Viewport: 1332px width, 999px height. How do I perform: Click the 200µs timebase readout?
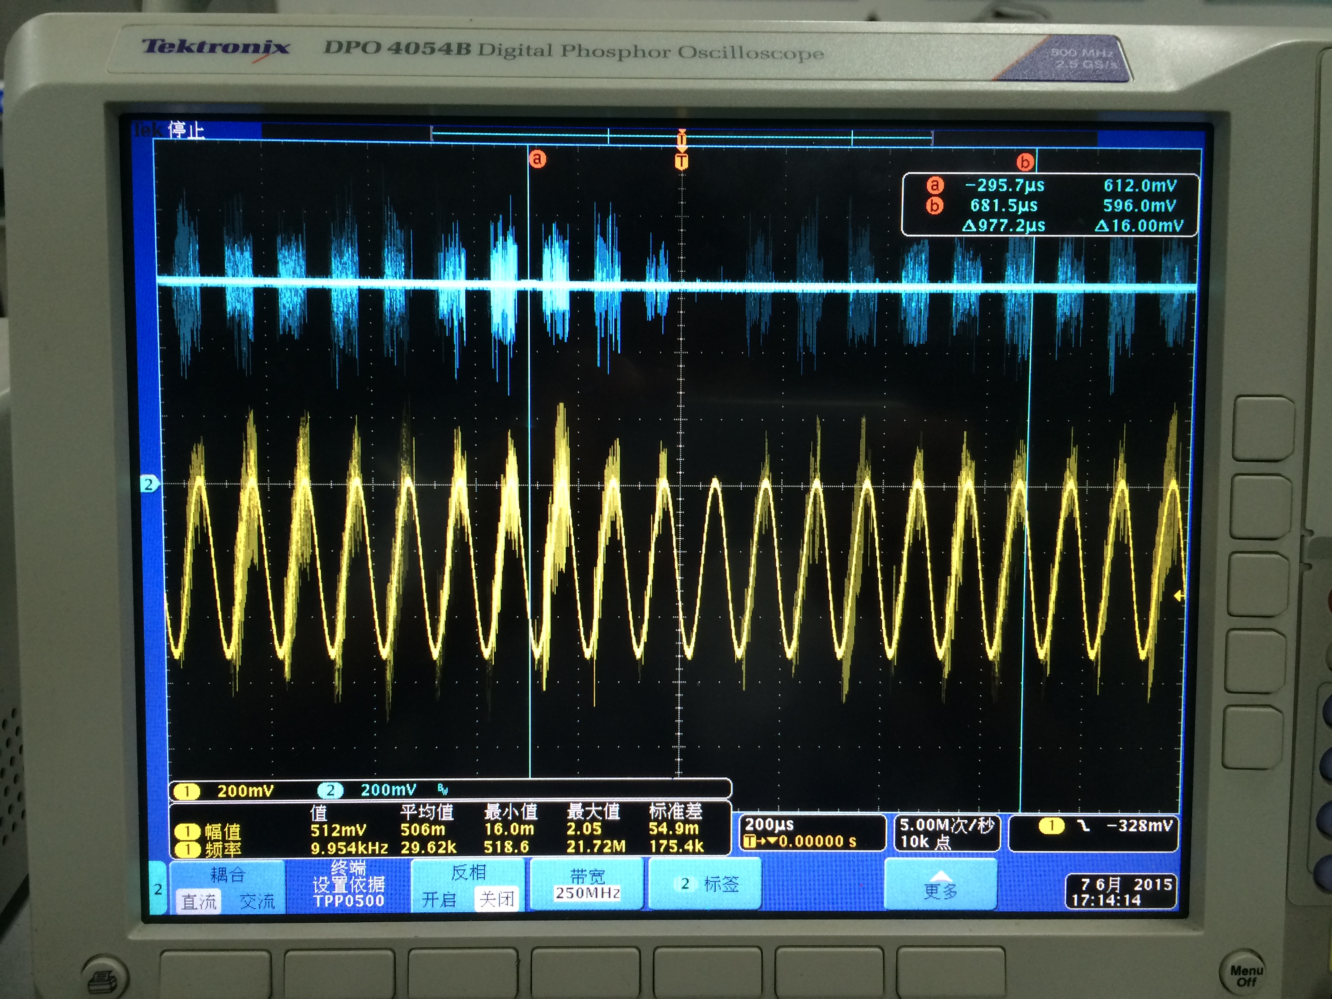pyautogui.click(x=769, y=824)
